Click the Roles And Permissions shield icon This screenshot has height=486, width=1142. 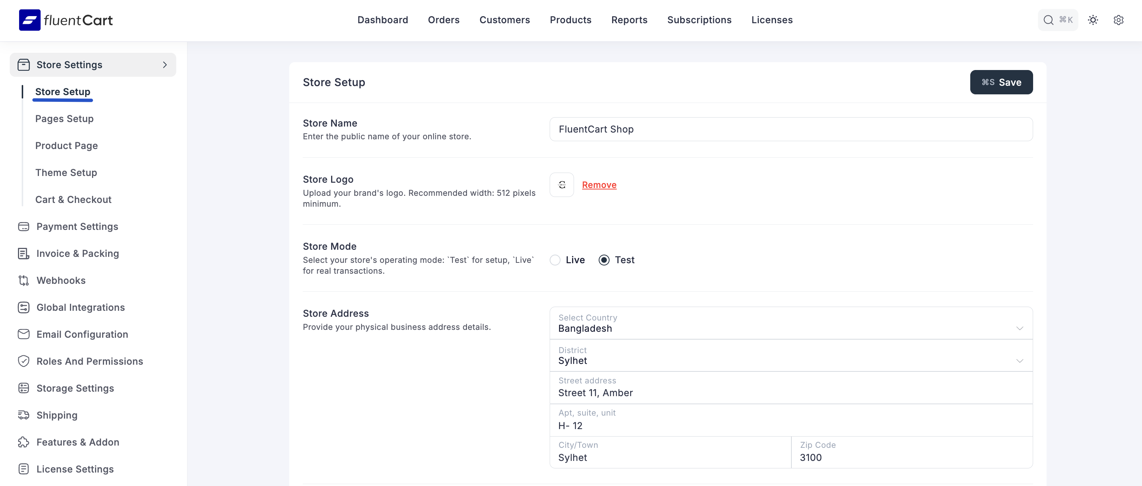(x=24, y=361)
